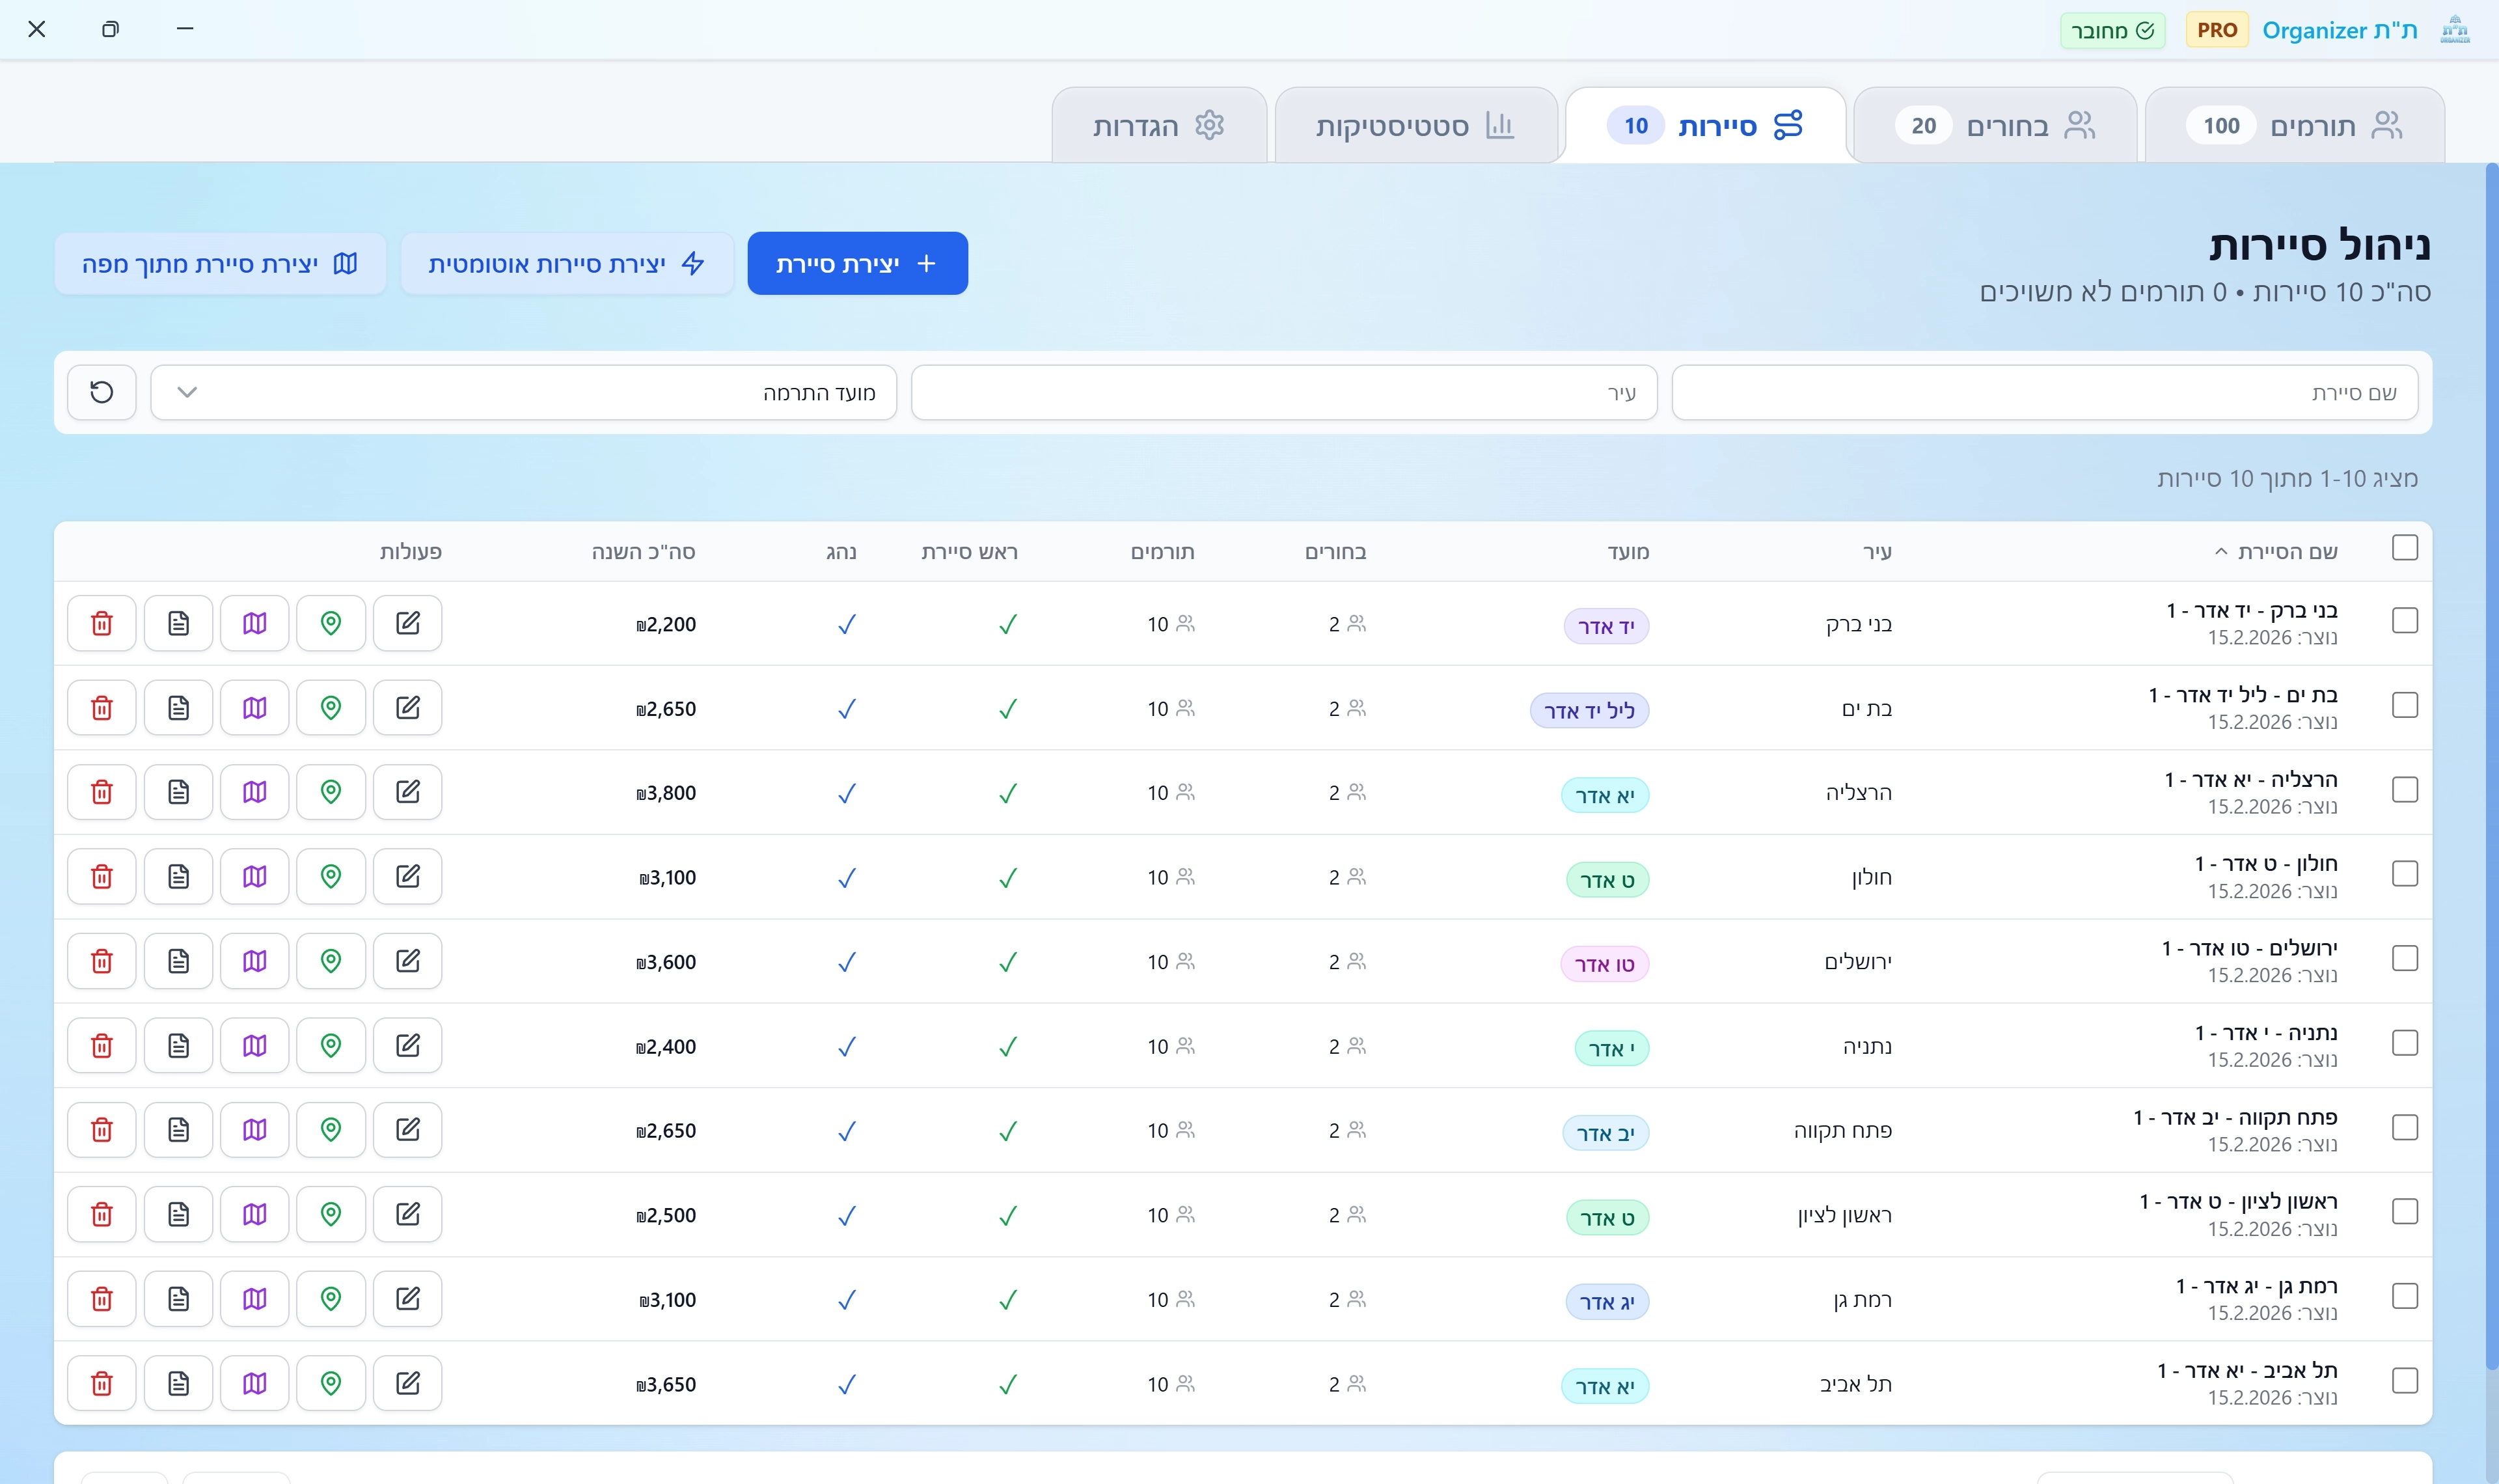The image size is (2499, 1484).
Task: Open the purple map icon for הרצליה row
Action: [255, 792]
